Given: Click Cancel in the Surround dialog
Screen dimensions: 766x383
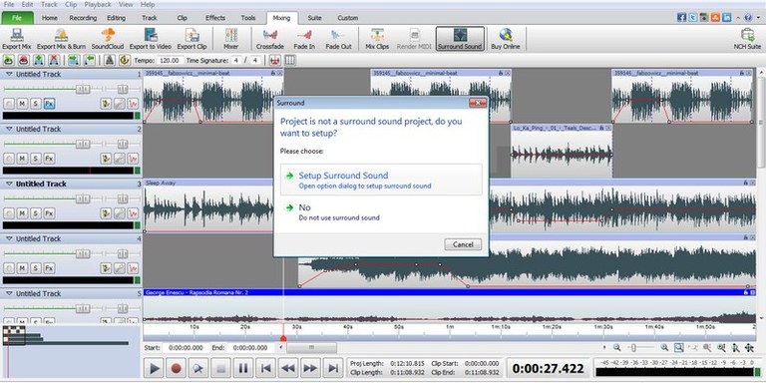Looking at the screenshot, I should pos(463,244).
